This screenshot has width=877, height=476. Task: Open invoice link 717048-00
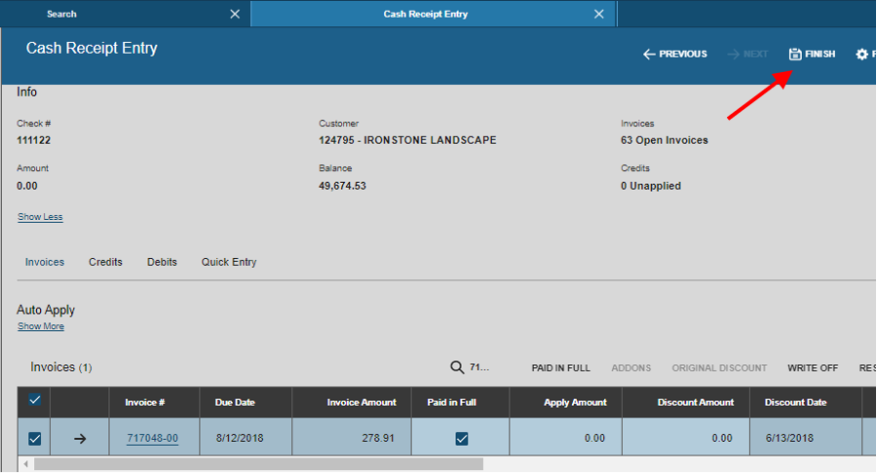[153, 438]
